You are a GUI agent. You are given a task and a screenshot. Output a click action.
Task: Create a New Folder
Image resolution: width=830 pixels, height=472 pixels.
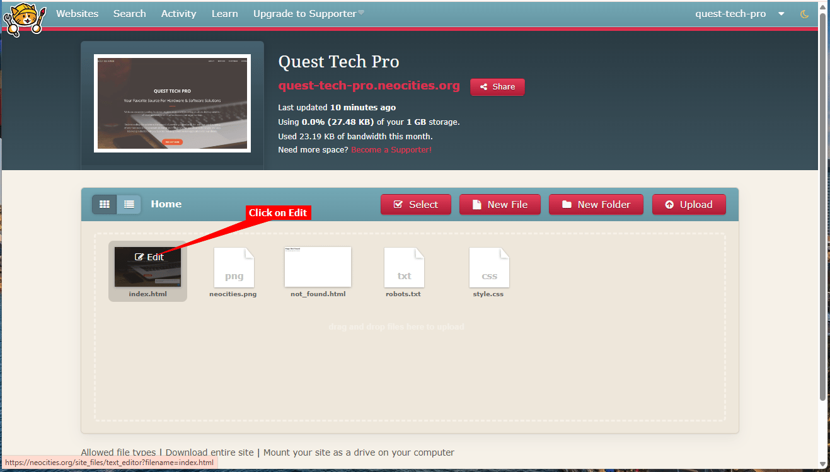click(x=596, y=205)
